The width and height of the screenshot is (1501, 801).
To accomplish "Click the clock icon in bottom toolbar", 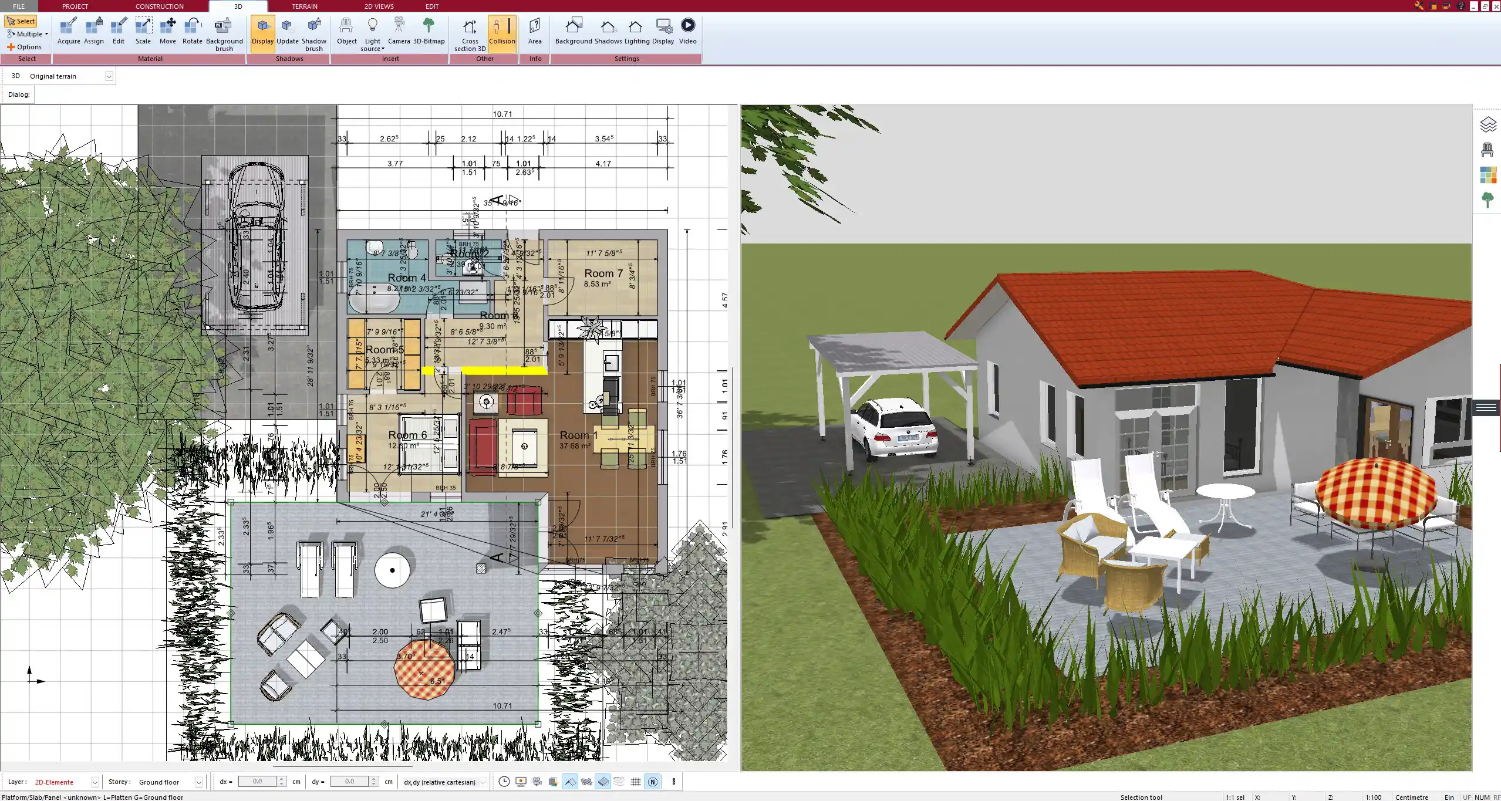I will point(504,782).
